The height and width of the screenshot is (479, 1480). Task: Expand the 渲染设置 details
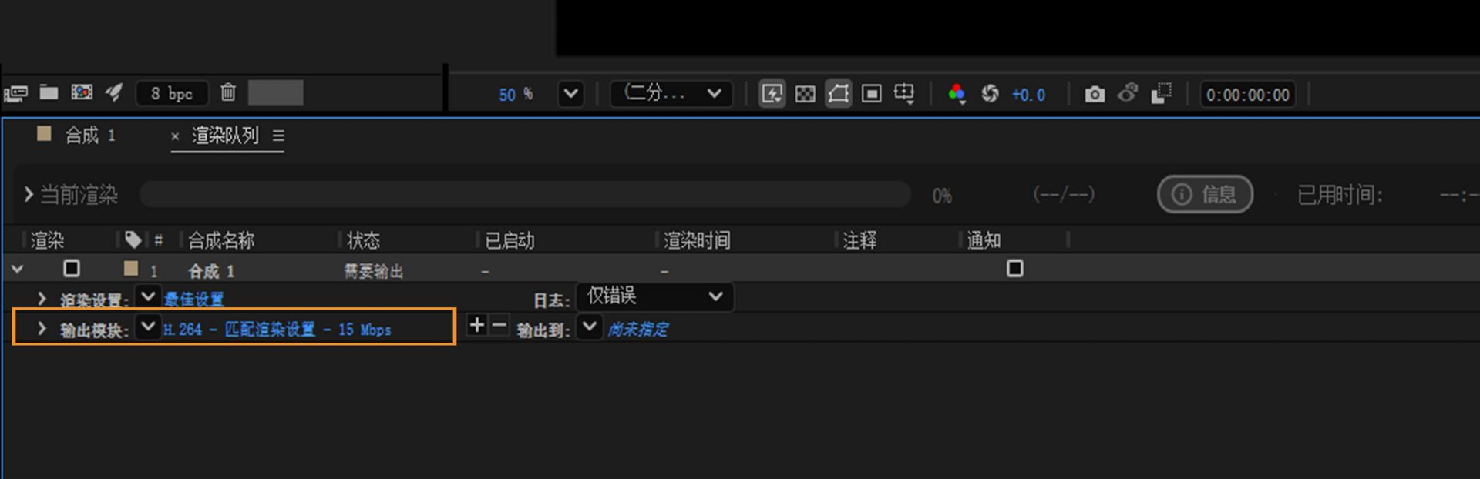click(42, 299)
